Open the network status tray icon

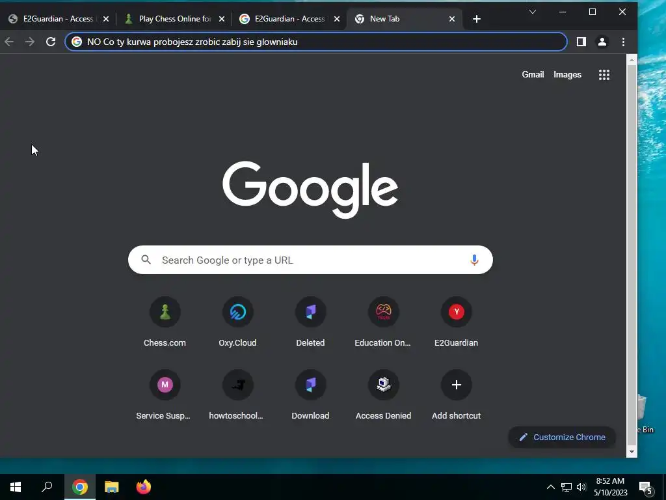click(x=566, y=487)
